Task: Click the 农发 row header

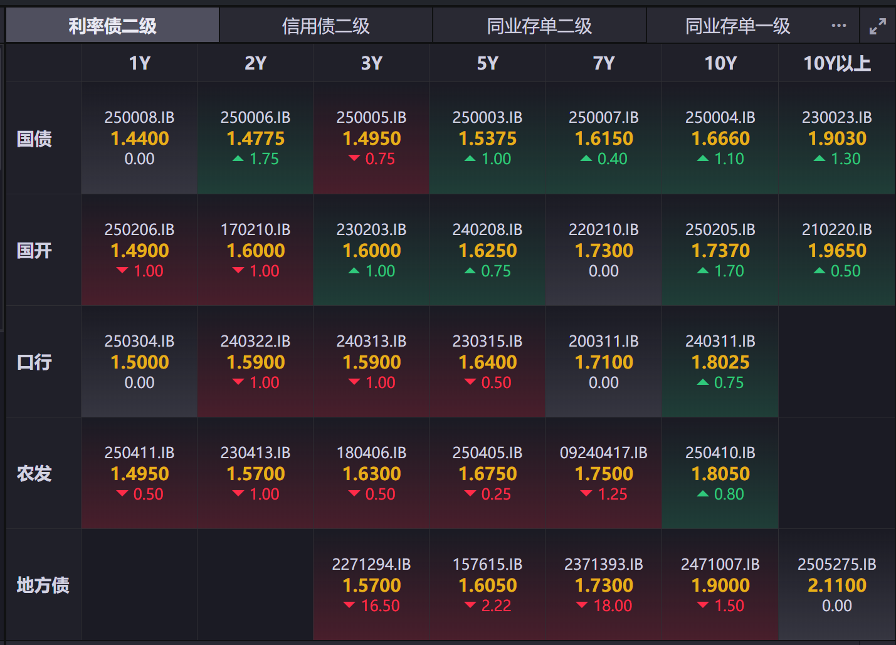Action: (x=34, y=473)
